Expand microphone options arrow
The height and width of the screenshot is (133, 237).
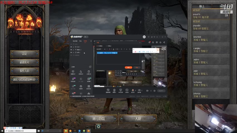coord(135,90)
